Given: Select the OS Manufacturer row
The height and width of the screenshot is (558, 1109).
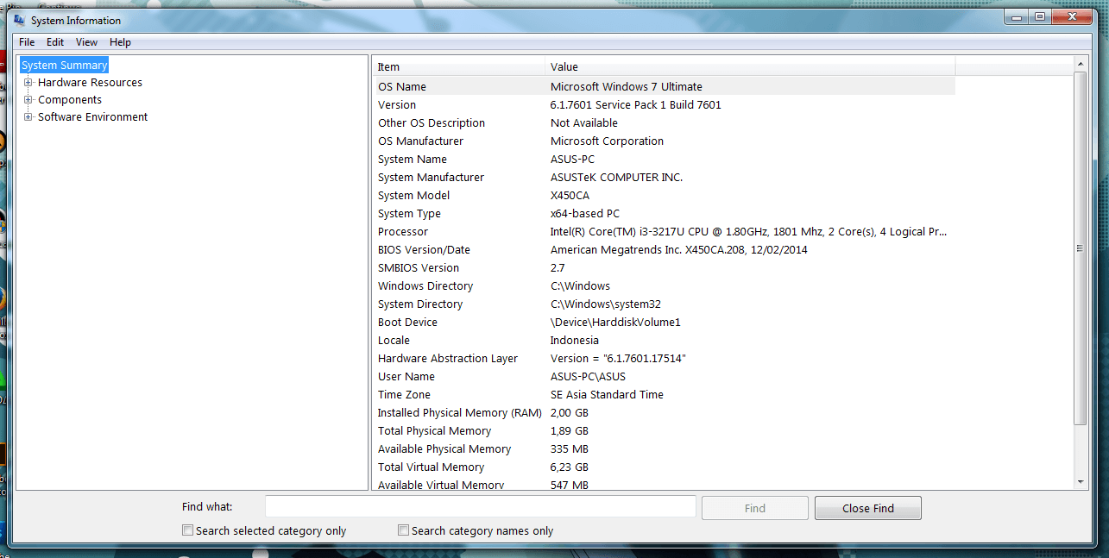Looking at the screenshot, I should (x=664, y=141).
